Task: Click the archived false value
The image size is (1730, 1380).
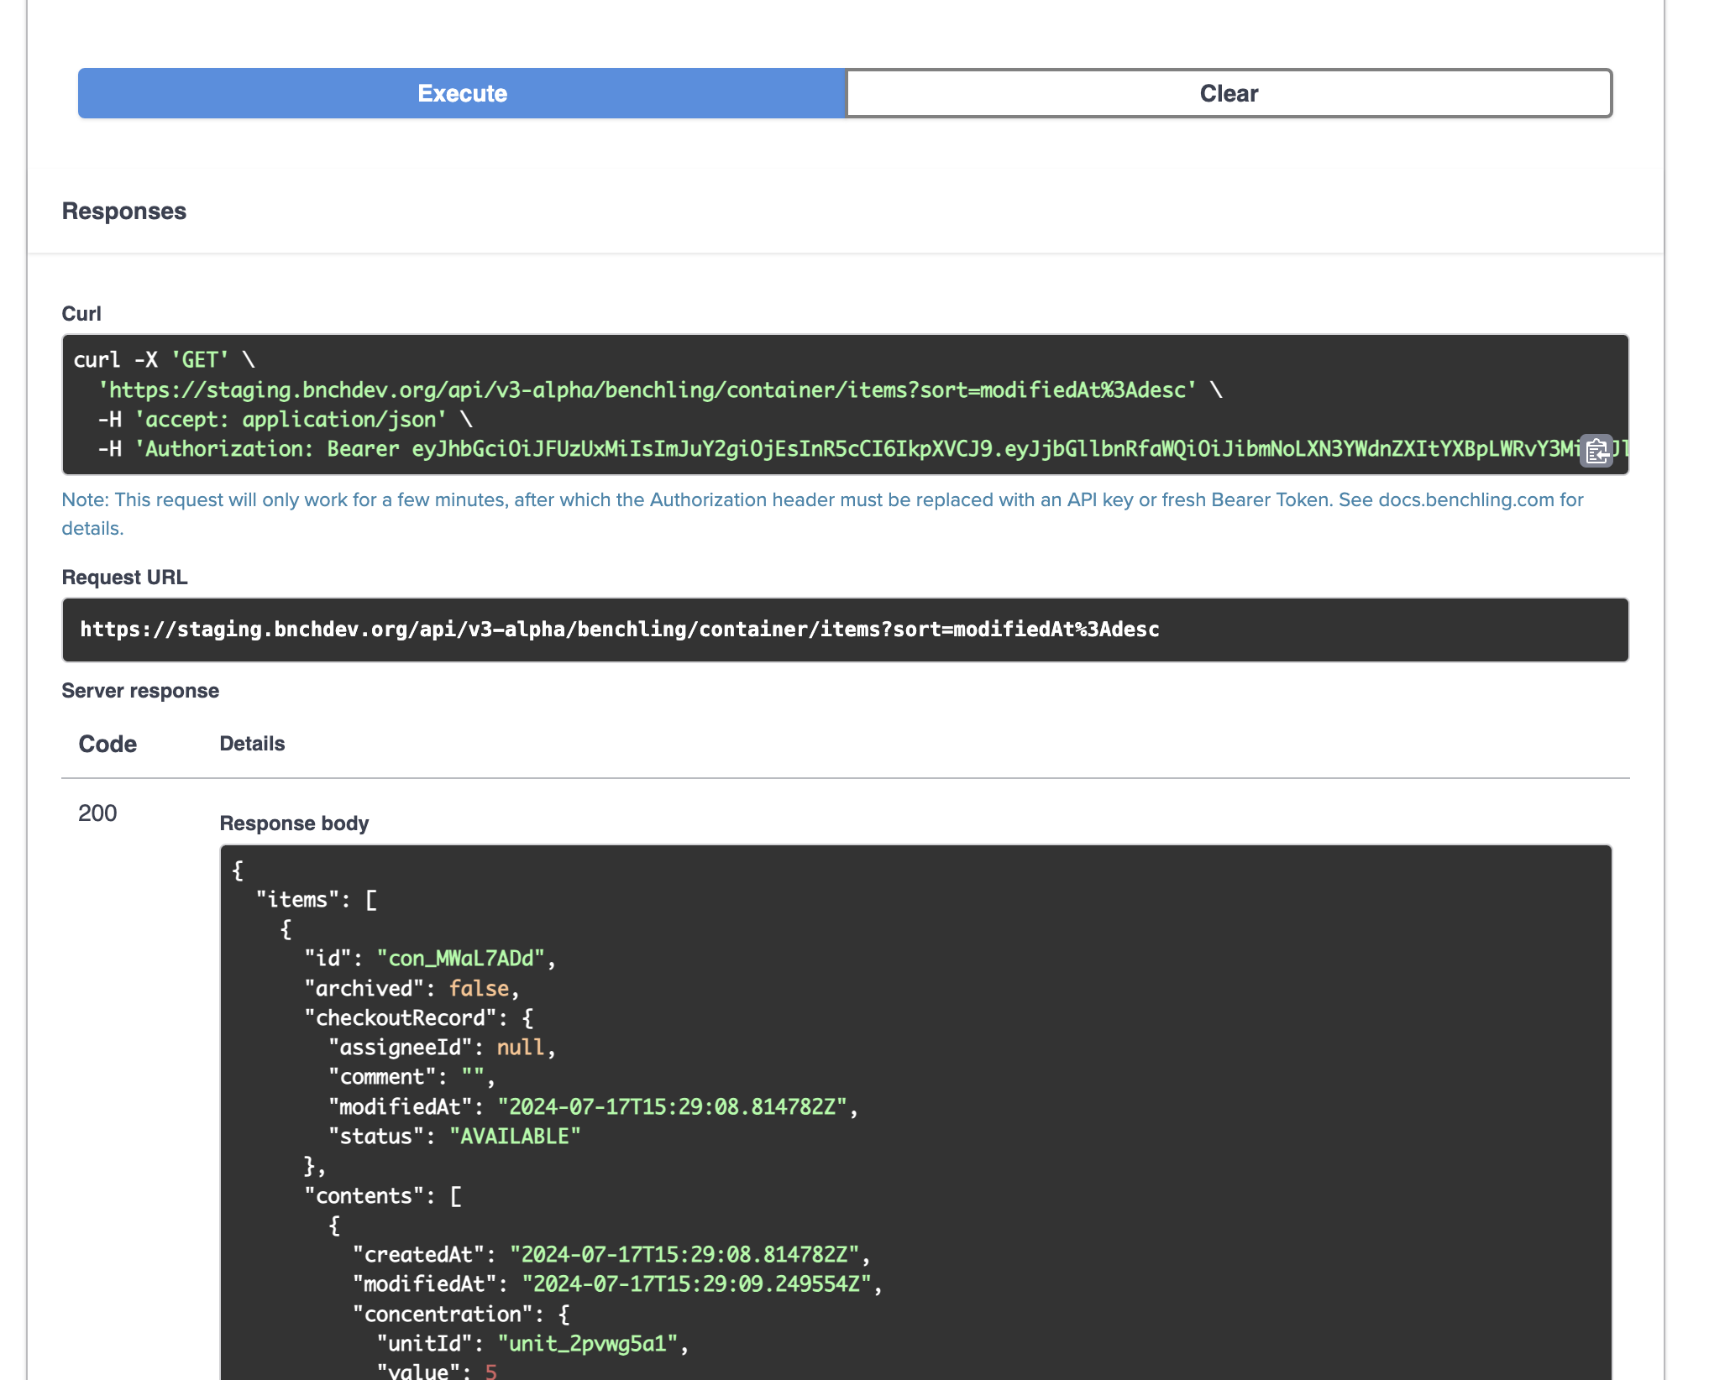Action: coord(479,989)
